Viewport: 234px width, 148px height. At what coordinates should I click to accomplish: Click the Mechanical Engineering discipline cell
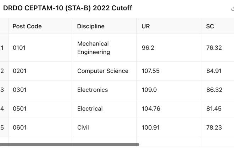pyautogui.click(x=104, y=48)
